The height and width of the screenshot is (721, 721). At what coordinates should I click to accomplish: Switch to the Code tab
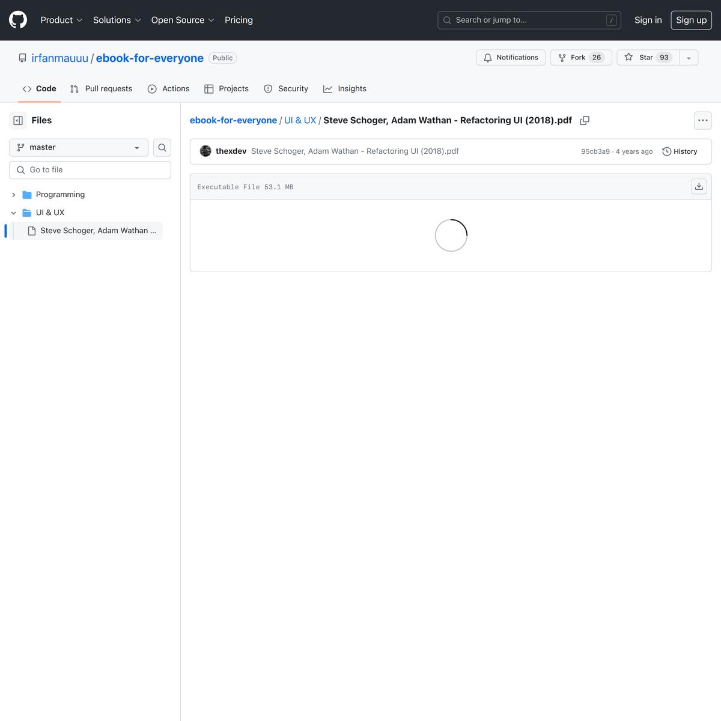(x=39, y=89)
